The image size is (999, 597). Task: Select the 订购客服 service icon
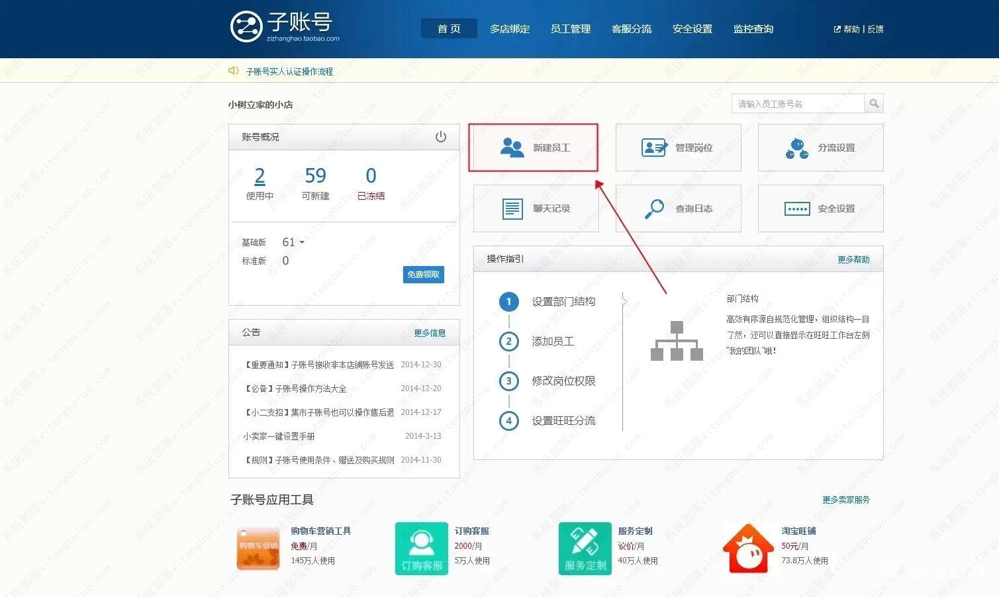coord(421,548)
